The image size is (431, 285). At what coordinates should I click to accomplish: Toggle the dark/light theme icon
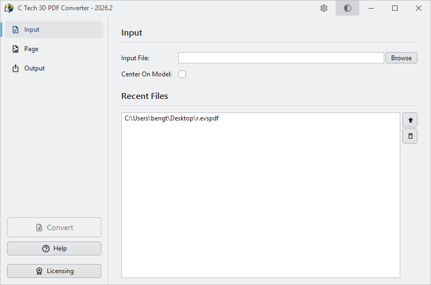(x=347, y=8)
